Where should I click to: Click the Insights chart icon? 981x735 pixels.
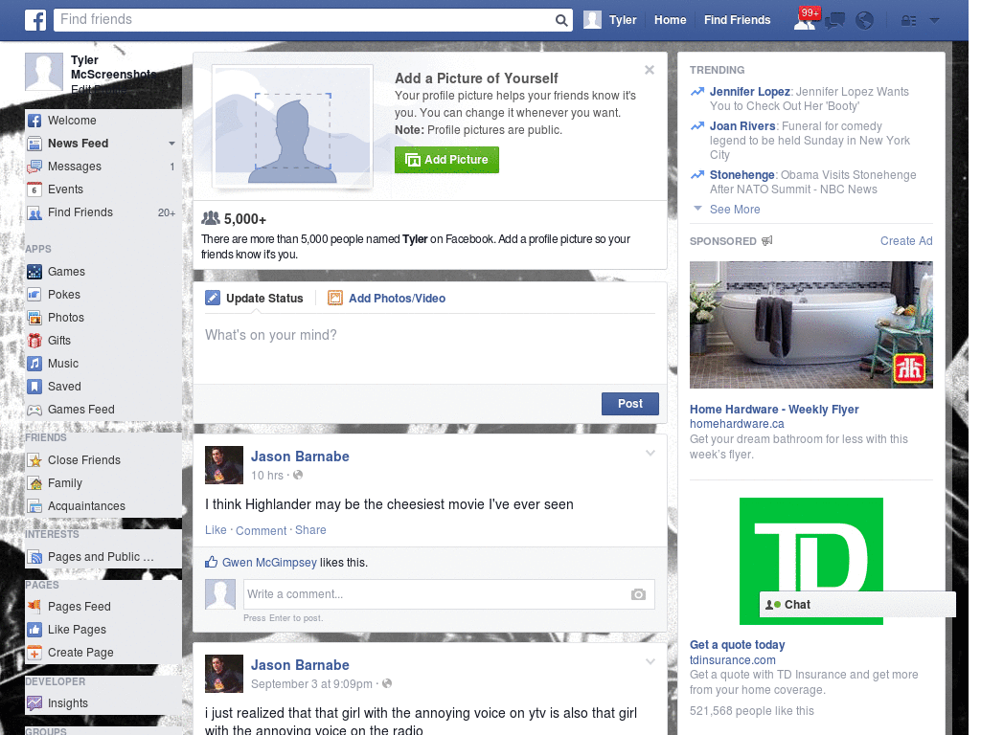[34, 703]
